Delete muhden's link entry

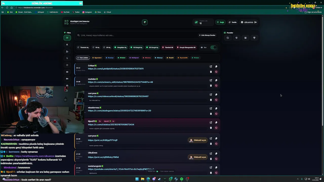(211, 86)
